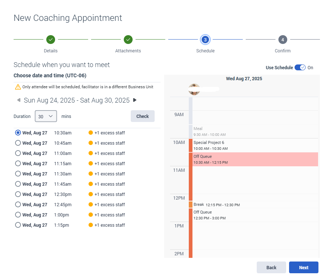Image resolution: width=328 pixels, height=278 pixels.
Task: Toggle the Use Schedule switch
Action: pyautogui.click(x=300, y=67)
